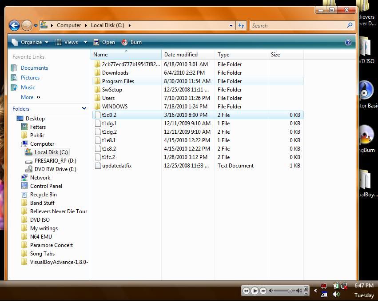Show More favorite links
Image resolution: width=378 pixels, height=303 pixels.
30,97
